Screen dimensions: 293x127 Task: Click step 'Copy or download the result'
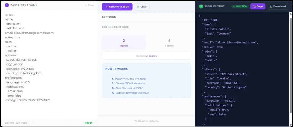pos(132,93)
